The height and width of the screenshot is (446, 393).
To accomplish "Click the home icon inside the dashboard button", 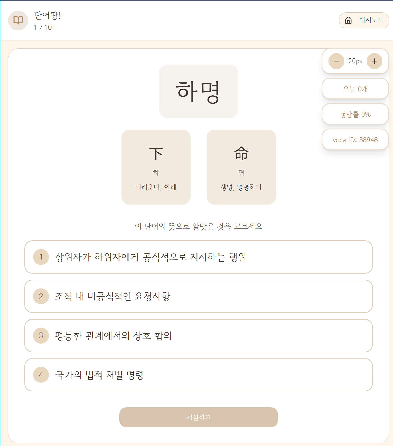I will tap(349, 20).
